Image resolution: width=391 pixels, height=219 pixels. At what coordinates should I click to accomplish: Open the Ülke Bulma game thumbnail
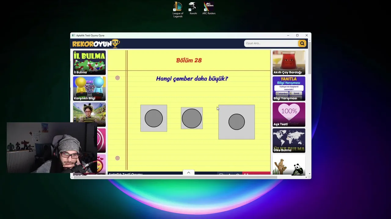(289, 141)
